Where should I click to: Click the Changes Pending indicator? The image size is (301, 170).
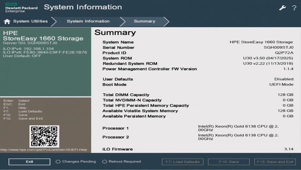click(x=76, y=162)
